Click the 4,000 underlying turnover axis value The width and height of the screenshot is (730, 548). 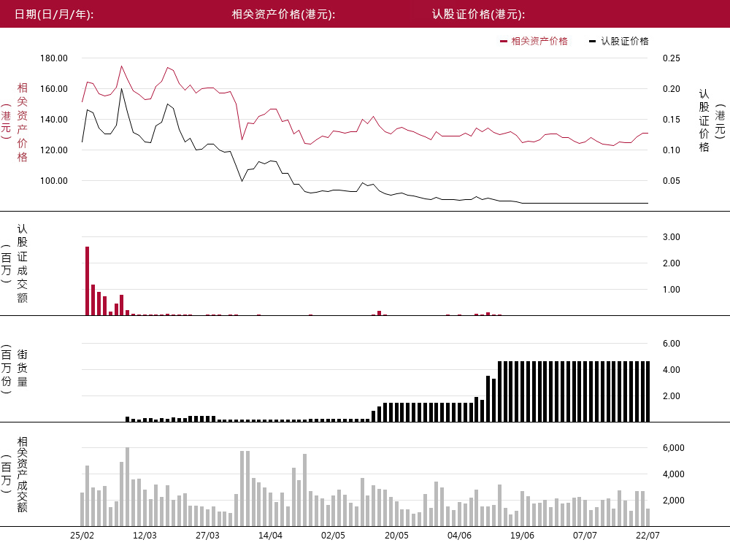[x=674, y=474]
